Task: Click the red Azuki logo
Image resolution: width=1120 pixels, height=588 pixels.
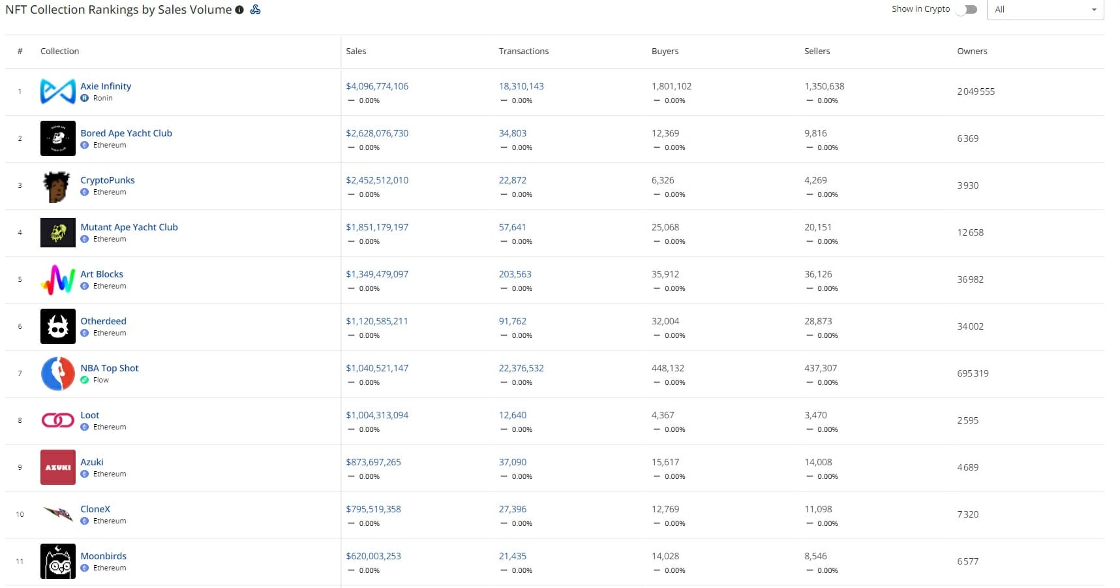Action: pos(58,467)
